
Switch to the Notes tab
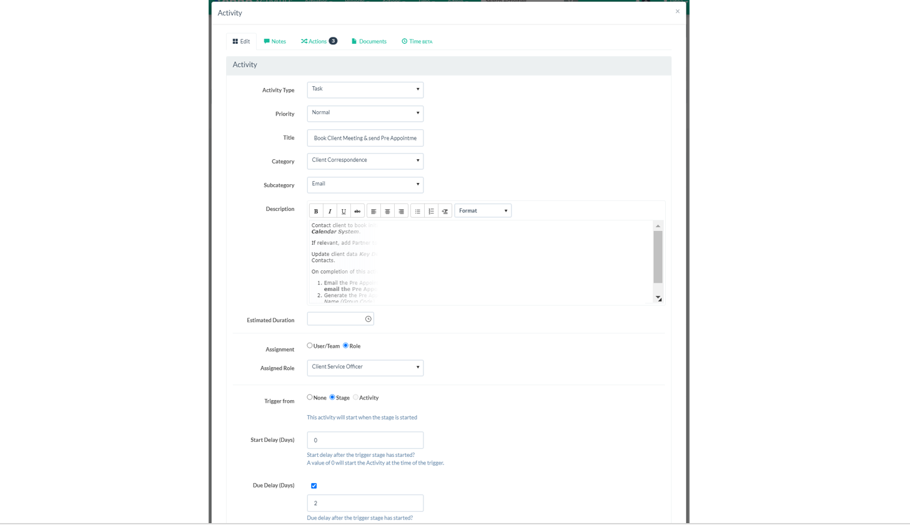(275, 41)
